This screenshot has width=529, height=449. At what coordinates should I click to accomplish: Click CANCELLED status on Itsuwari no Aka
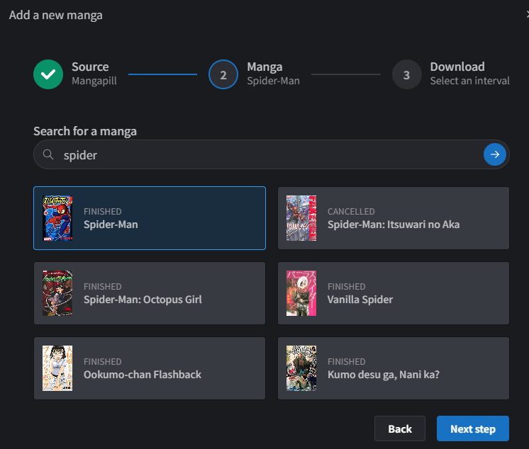coord(351,212)
